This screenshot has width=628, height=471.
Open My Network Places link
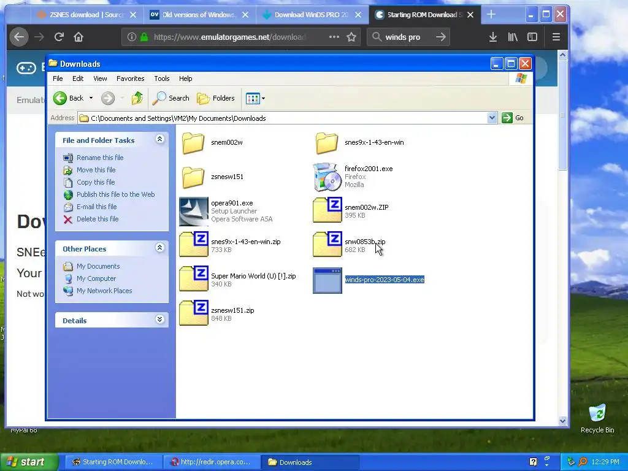[104, 291]
